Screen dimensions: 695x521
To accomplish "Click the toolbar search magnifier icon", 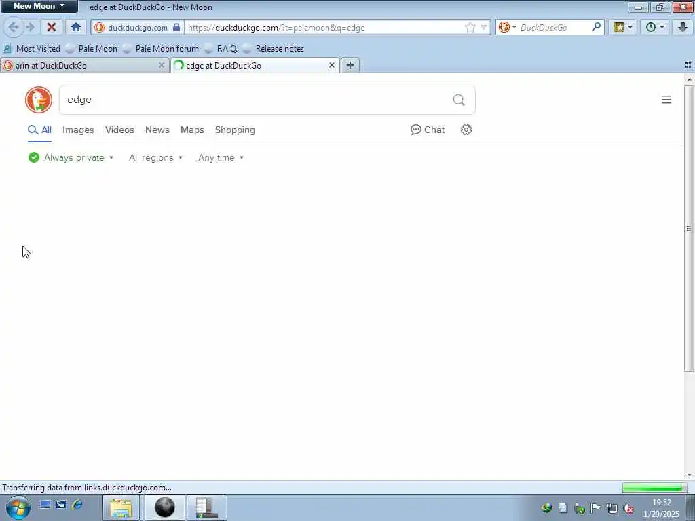I will click(x=596, y=27).
